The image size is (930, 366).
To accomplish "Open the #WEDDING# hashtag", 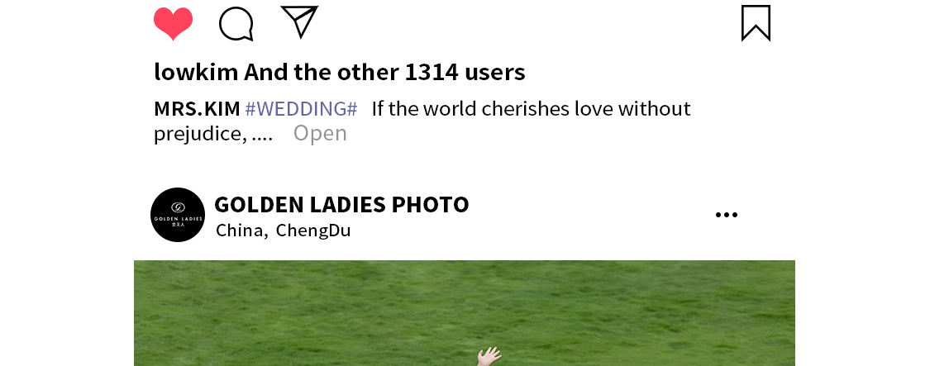I will (x=301, y=108).
